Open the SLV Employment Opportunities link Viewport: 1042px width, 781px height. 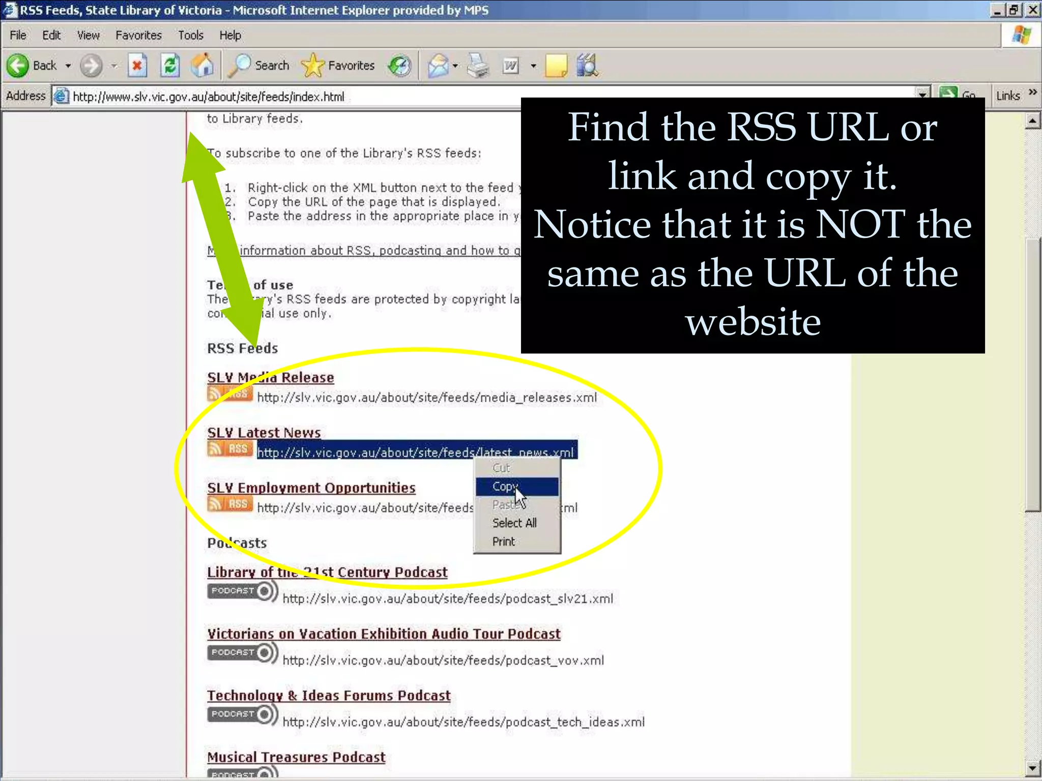click(311, 488)
